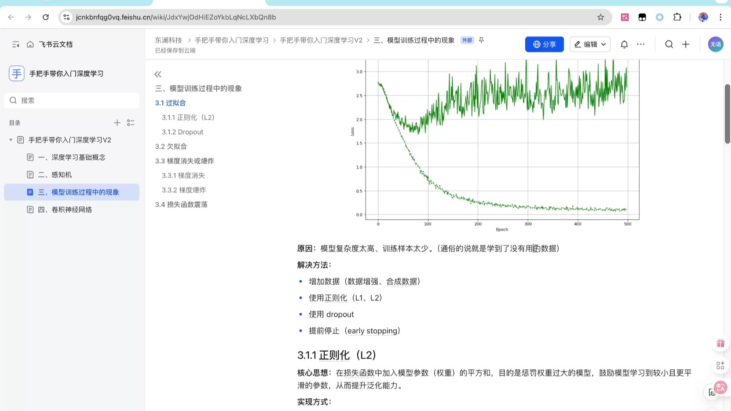
Task: Collapse the outline panel with double chevron
Action: tap(158, 74)
